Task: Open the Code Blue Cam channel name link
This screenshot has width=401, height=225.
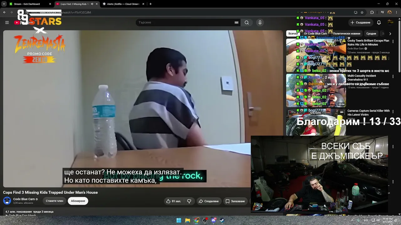Action: pos(24,199)
